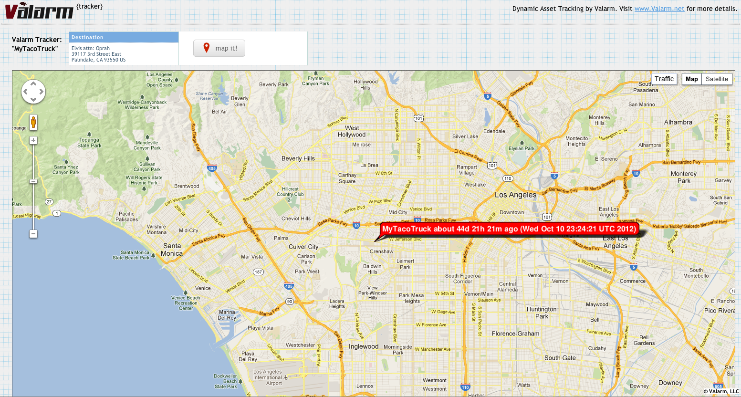Zoom in with the plus button

(x=33, y=140)
